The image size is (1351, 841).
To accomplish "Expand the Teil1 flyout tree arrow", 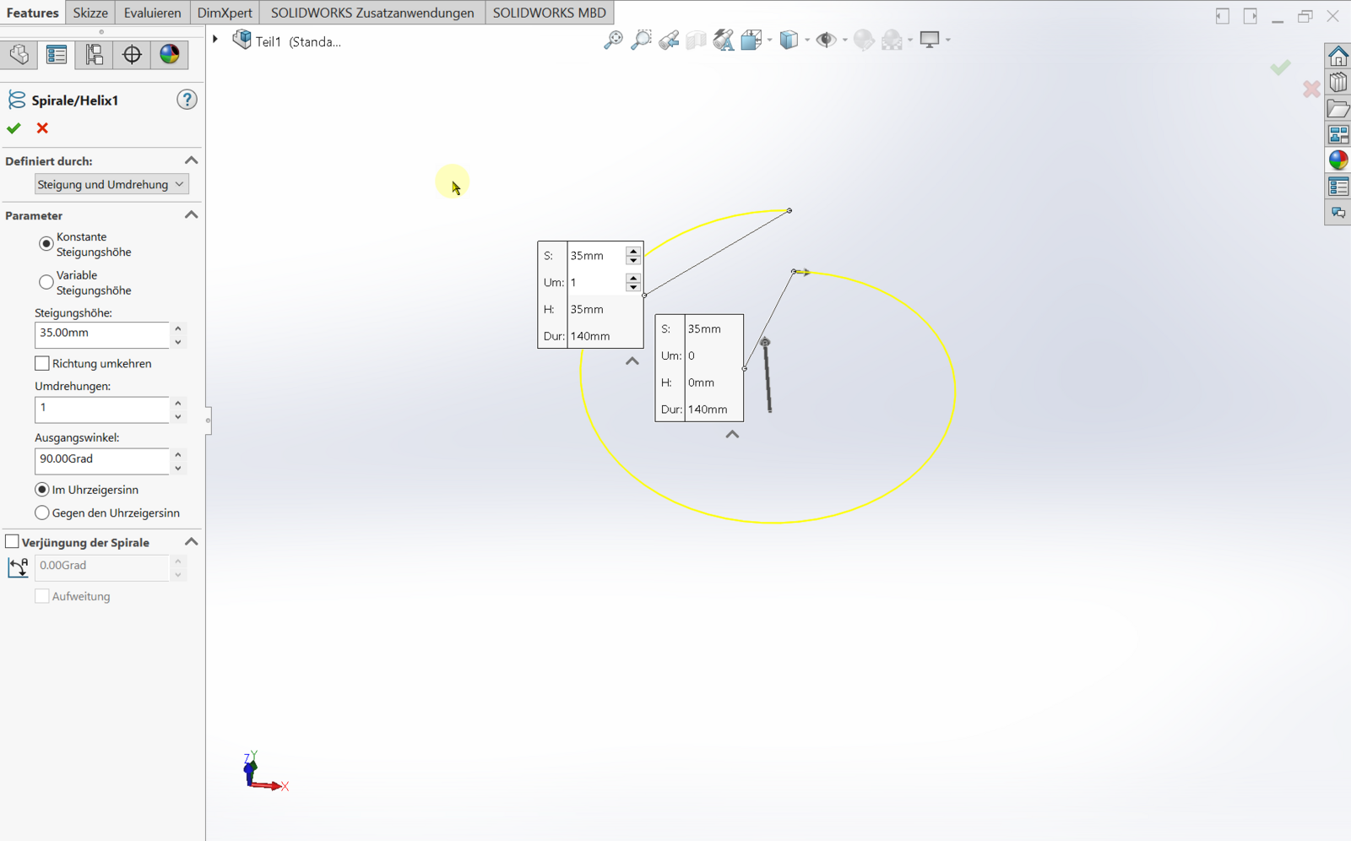I will 216,40.
